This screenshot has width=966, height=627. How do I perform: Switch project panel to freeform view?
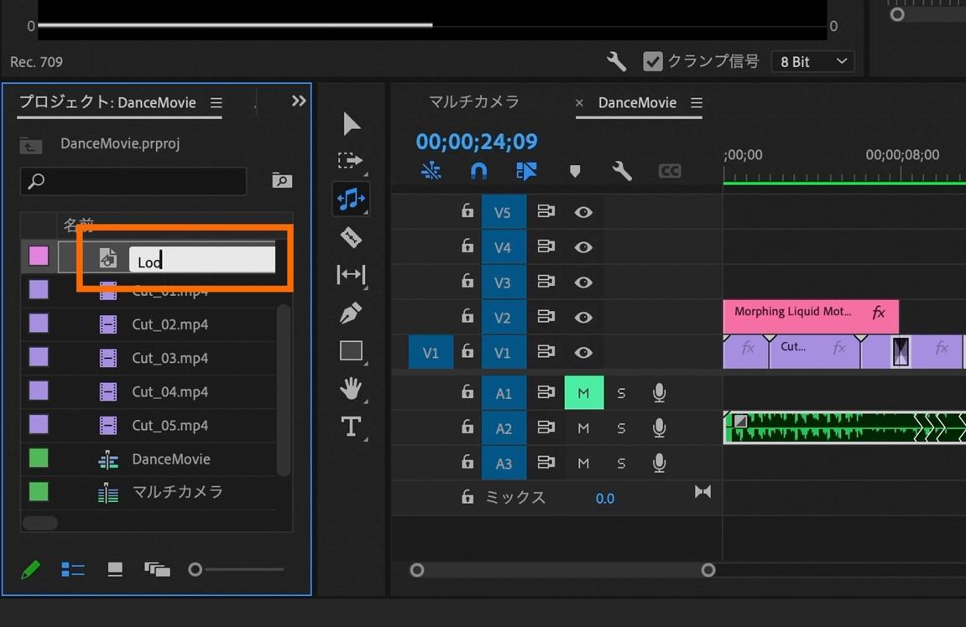(157, 570)
